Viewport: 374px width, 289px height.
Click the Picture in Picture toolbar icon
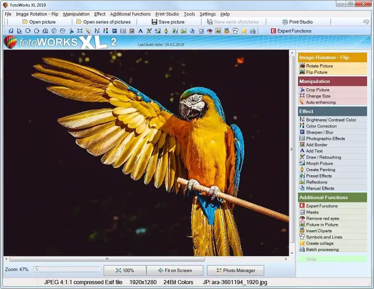[x=218, y=31]
